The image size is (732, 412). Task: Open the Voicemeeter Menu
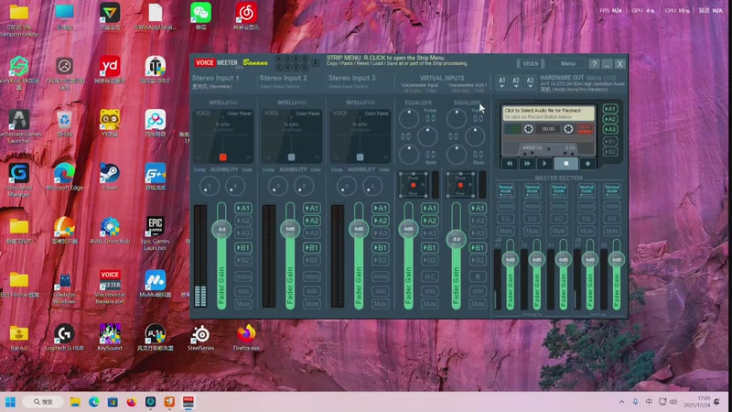point(566,64)
